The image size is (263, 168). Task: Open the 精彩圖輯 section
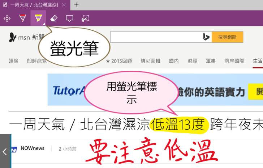[x=150, y=61]
